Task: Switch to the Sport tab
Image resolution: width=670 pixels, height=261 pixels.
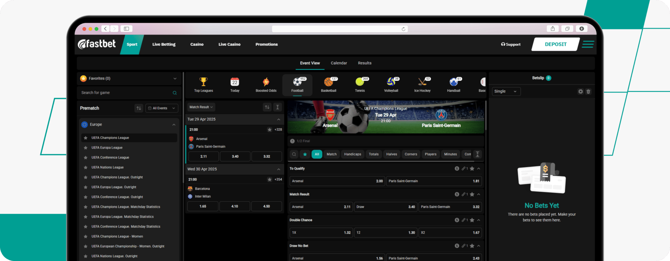Action: [x=132, y=45]
